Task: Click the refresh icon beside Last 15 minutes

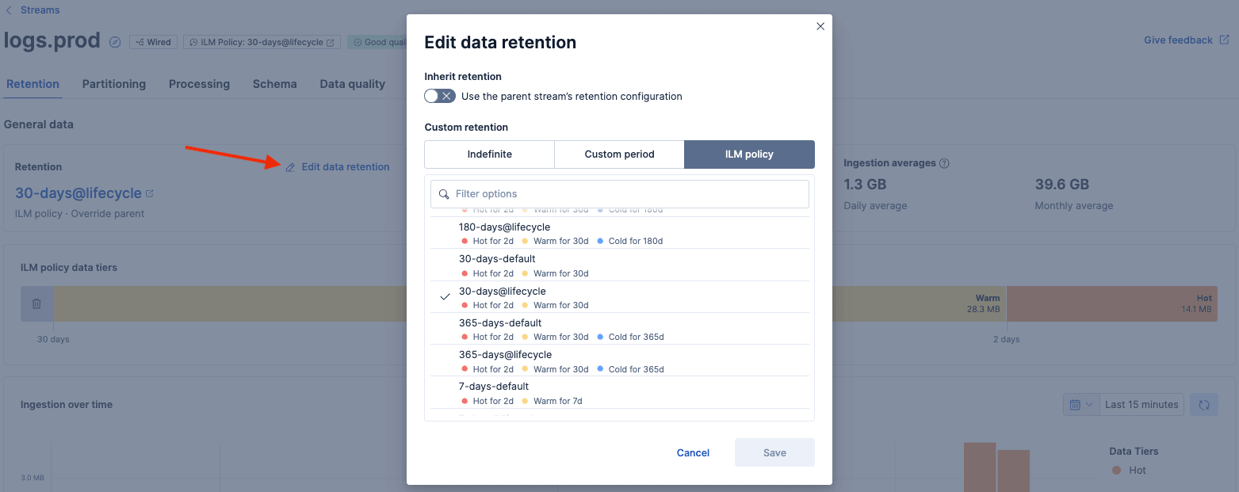Action: point(1203,404)
